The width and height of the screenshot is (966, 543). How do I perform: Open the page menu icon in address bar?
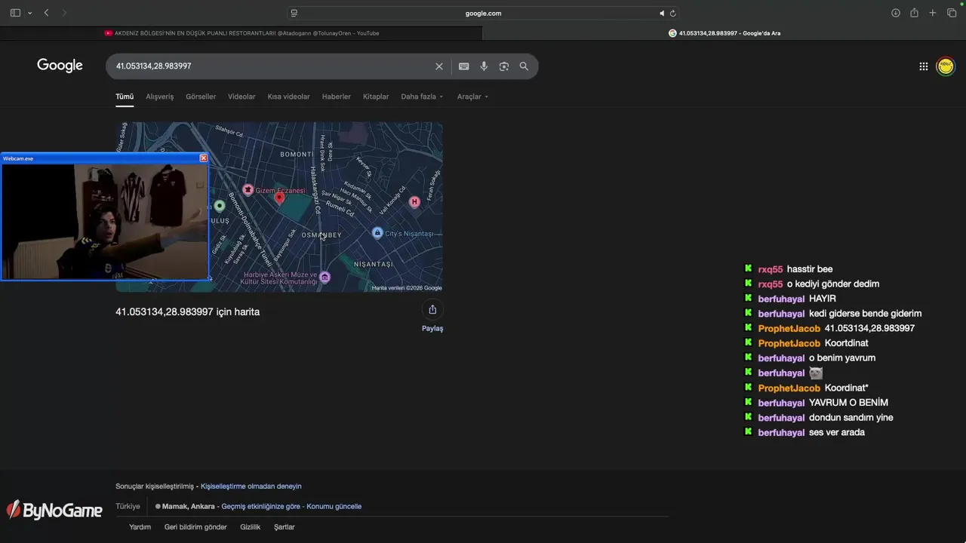tap(294, 13)
